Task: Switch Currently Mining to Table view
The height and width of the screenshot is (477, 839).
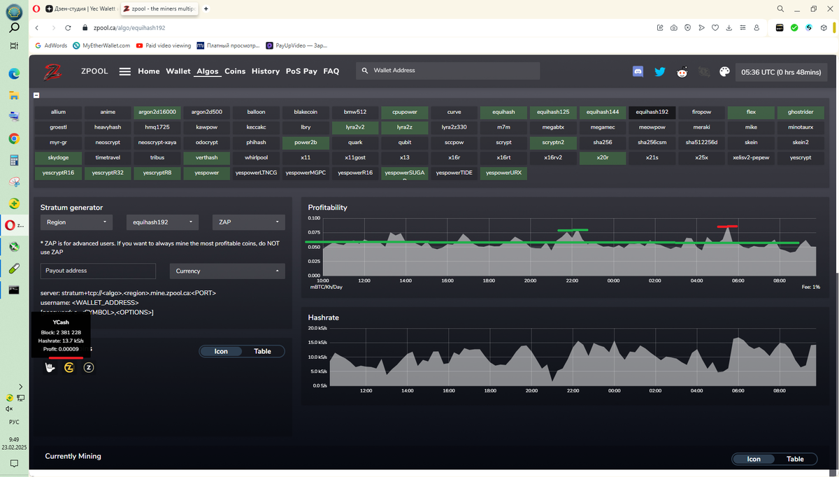Action: pos(795,459)
